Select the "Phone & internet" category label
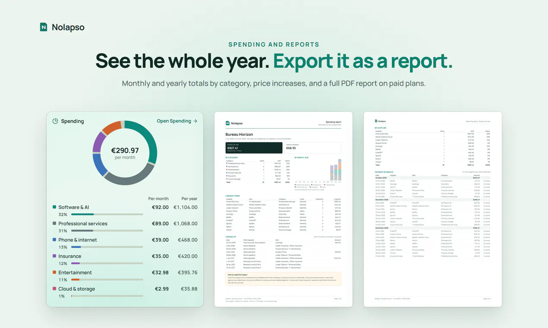The image size is (548, 328). point(78,240)
